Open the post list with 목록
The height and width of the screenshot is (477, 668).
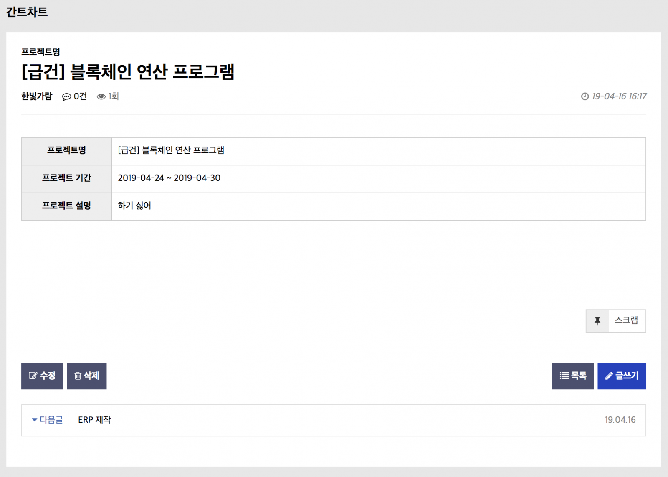[572, 376]
